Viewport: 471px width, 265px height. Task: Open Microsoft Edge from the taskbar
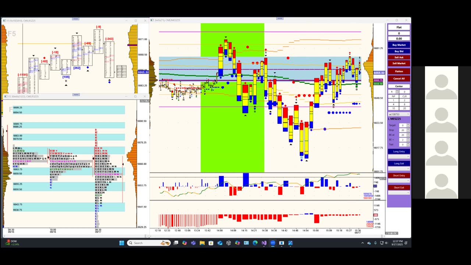[255, 243]
